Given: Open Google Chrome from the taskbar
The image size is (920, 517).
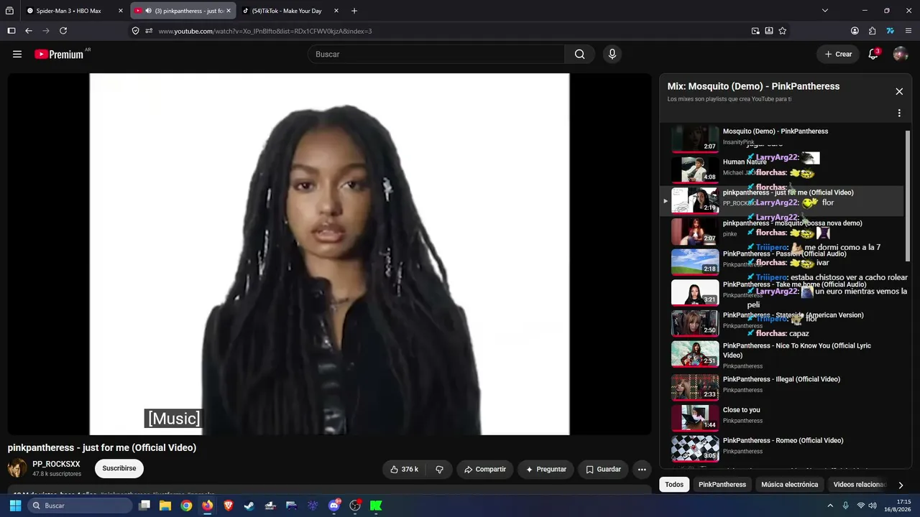Looking at the screenshot, I should [186, 506].
